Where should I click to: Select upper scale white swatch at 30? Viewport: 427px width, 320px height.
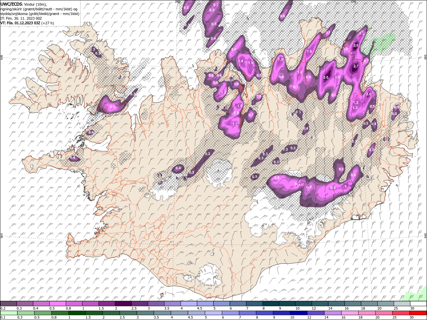[x=418, y=304]
